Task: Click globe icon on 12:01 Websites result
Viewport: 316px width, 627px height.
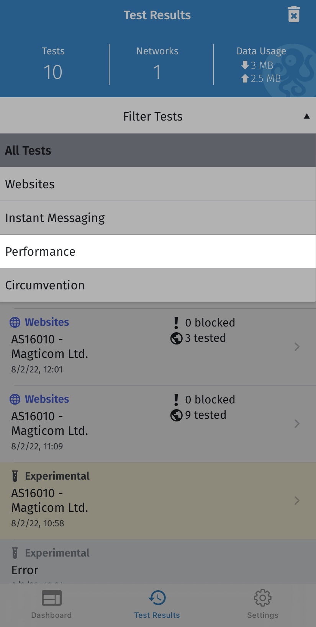Action: click(x=15, y=322)
